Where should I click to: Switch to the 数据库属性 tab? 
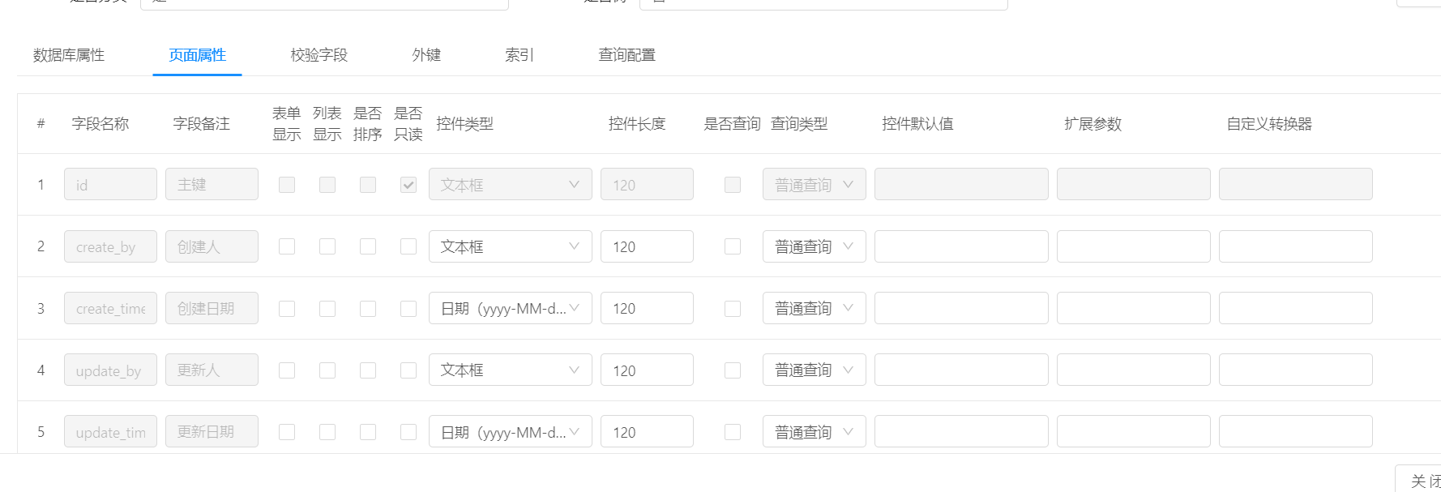click(x=68, y=54)
